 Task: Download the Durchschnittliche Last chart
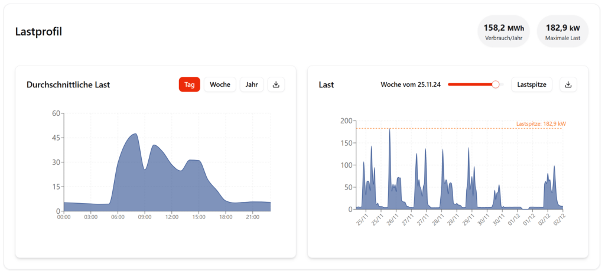(276, 84)
